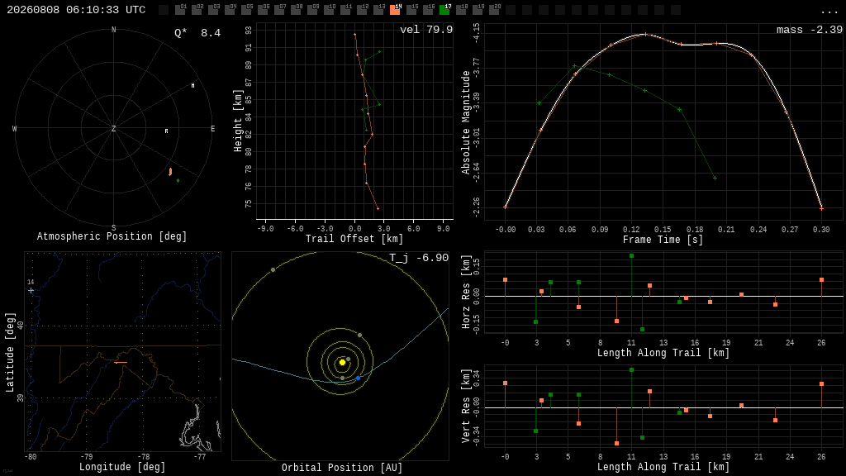The image size is (846, 476).
Task: Click the 20260808 06:10:33 UTC timestamp
Action: coord(76,10)
